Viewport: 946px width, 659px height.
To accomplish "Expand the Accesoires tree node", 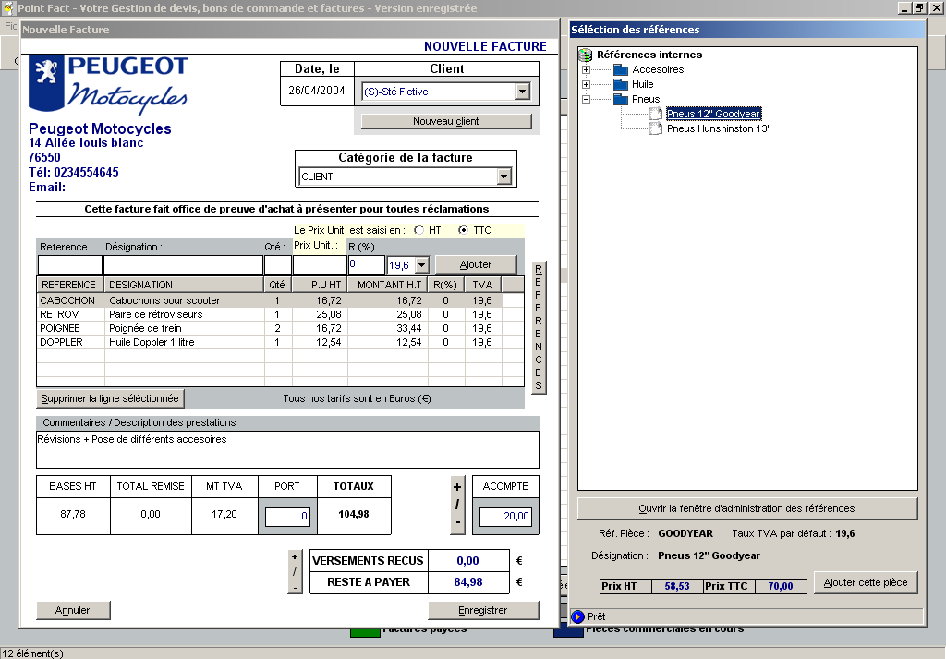I will click(x=586, y=70).
